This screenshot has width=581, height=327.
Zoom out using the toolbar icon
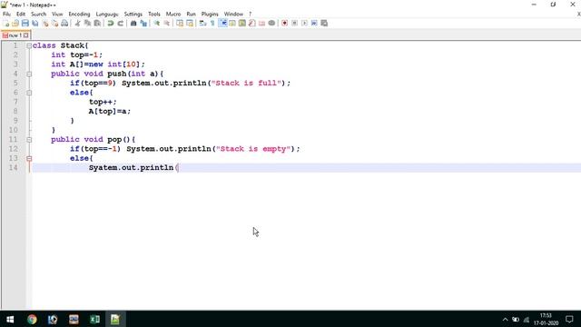(167, 24)
